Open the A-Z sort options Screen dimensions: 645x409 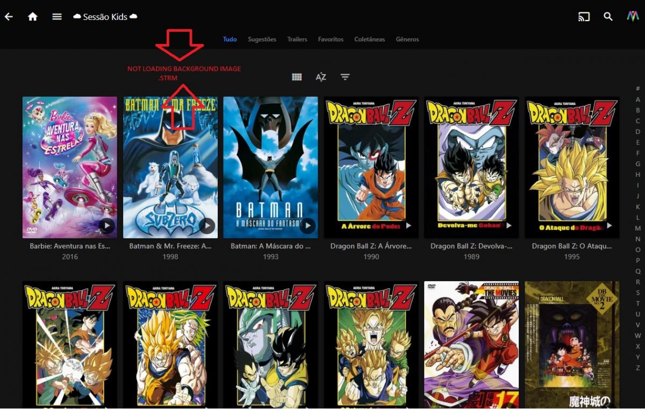click(x=321, y=77)
